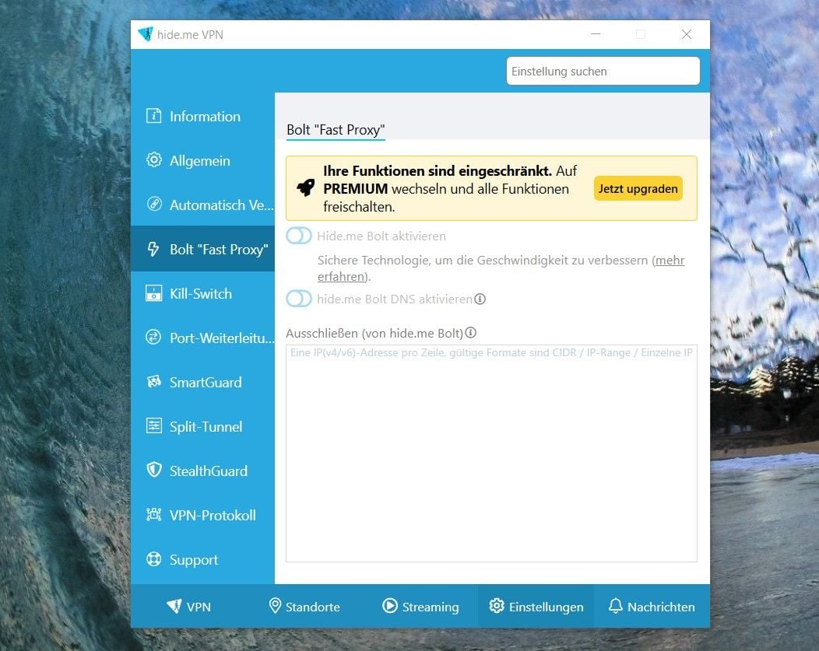The height and width of the screenshot is (651, 819).
Task: Click the Allgemein gear icon
Action: [x=153, y=160]
